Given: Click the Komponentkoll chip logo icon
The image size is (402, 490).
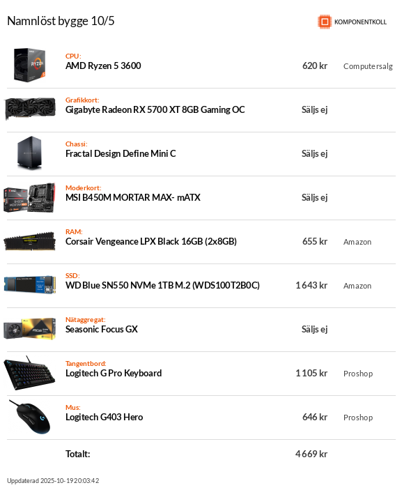Looking at the screenshot, I should 325,22.
